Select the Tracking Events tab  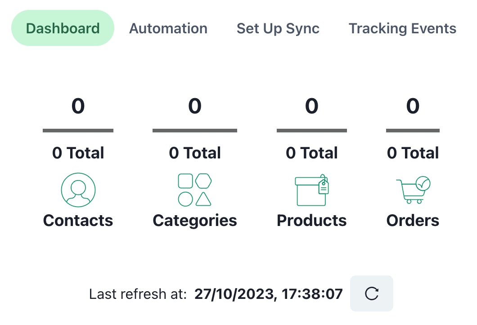point(402,28)
